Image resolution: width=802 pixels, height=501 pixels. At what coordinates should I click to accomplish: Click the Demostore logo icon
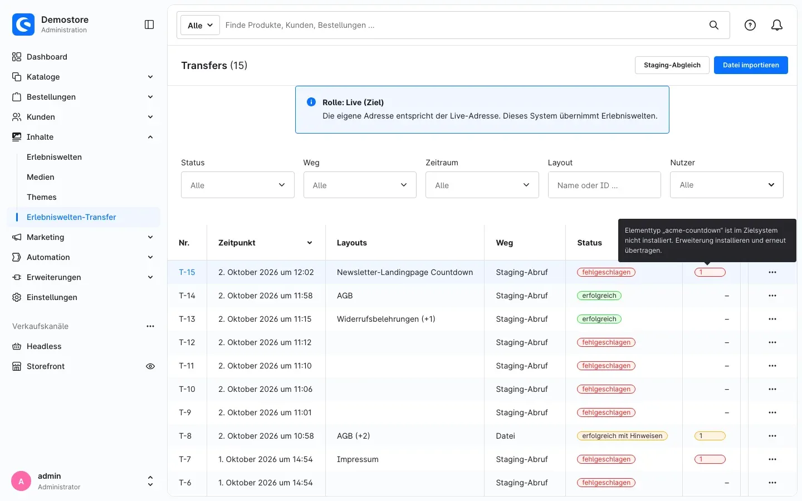point(23,24)
